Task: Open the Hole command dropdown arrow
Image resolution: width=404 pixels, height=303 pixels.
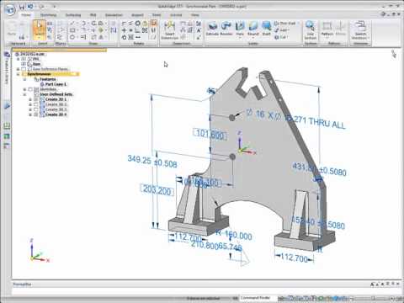Action: pyautogui.click(x=240, y=37)
